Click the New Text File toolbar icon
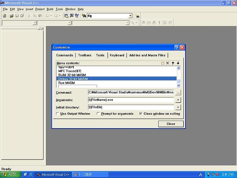 [x=5, y=16]
